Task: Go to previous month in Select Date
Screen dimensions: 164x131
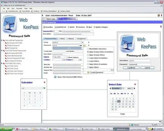Action: [110, 88]
